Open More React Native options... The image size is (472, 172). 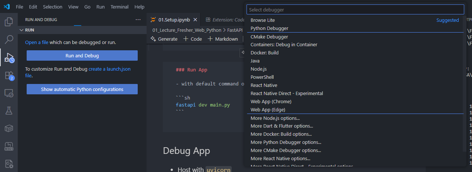pos(355,159)
